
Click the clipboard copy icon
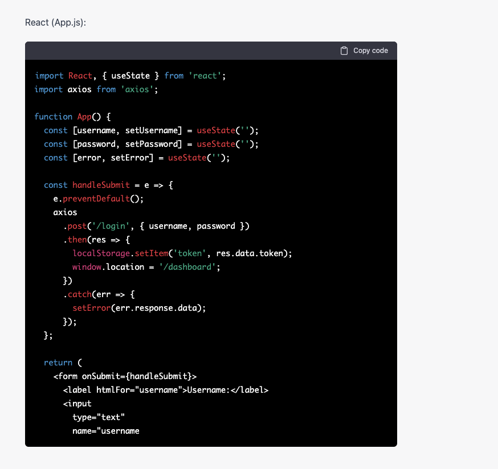[x=344, y=51]
